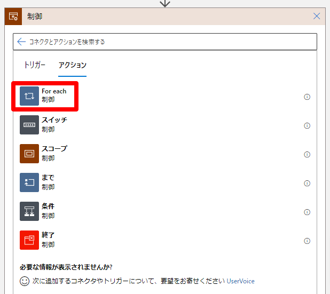This screenshot has width=330, height=294.
Task: Select the 条件 action icon
Action: pyautogui.click(x=29, y=211)
